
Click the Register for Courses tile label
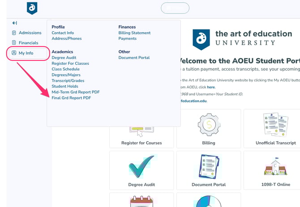[141, 143]
